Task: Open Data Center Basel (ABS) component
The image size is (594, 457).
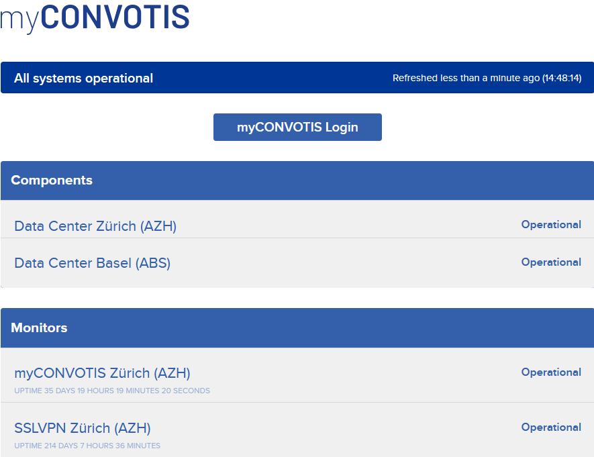Action: 92,263
